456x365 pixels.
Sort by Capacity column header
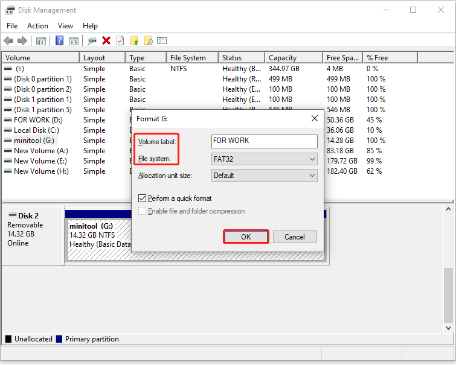click(294, 57)
